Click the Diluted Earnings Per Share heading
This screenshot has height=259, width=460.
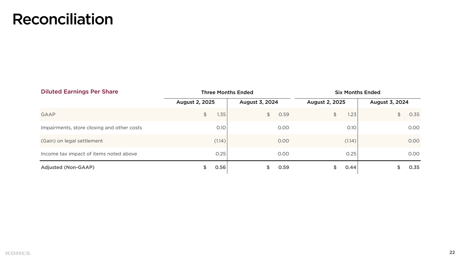pyautogui.click(x=79, y=92)
